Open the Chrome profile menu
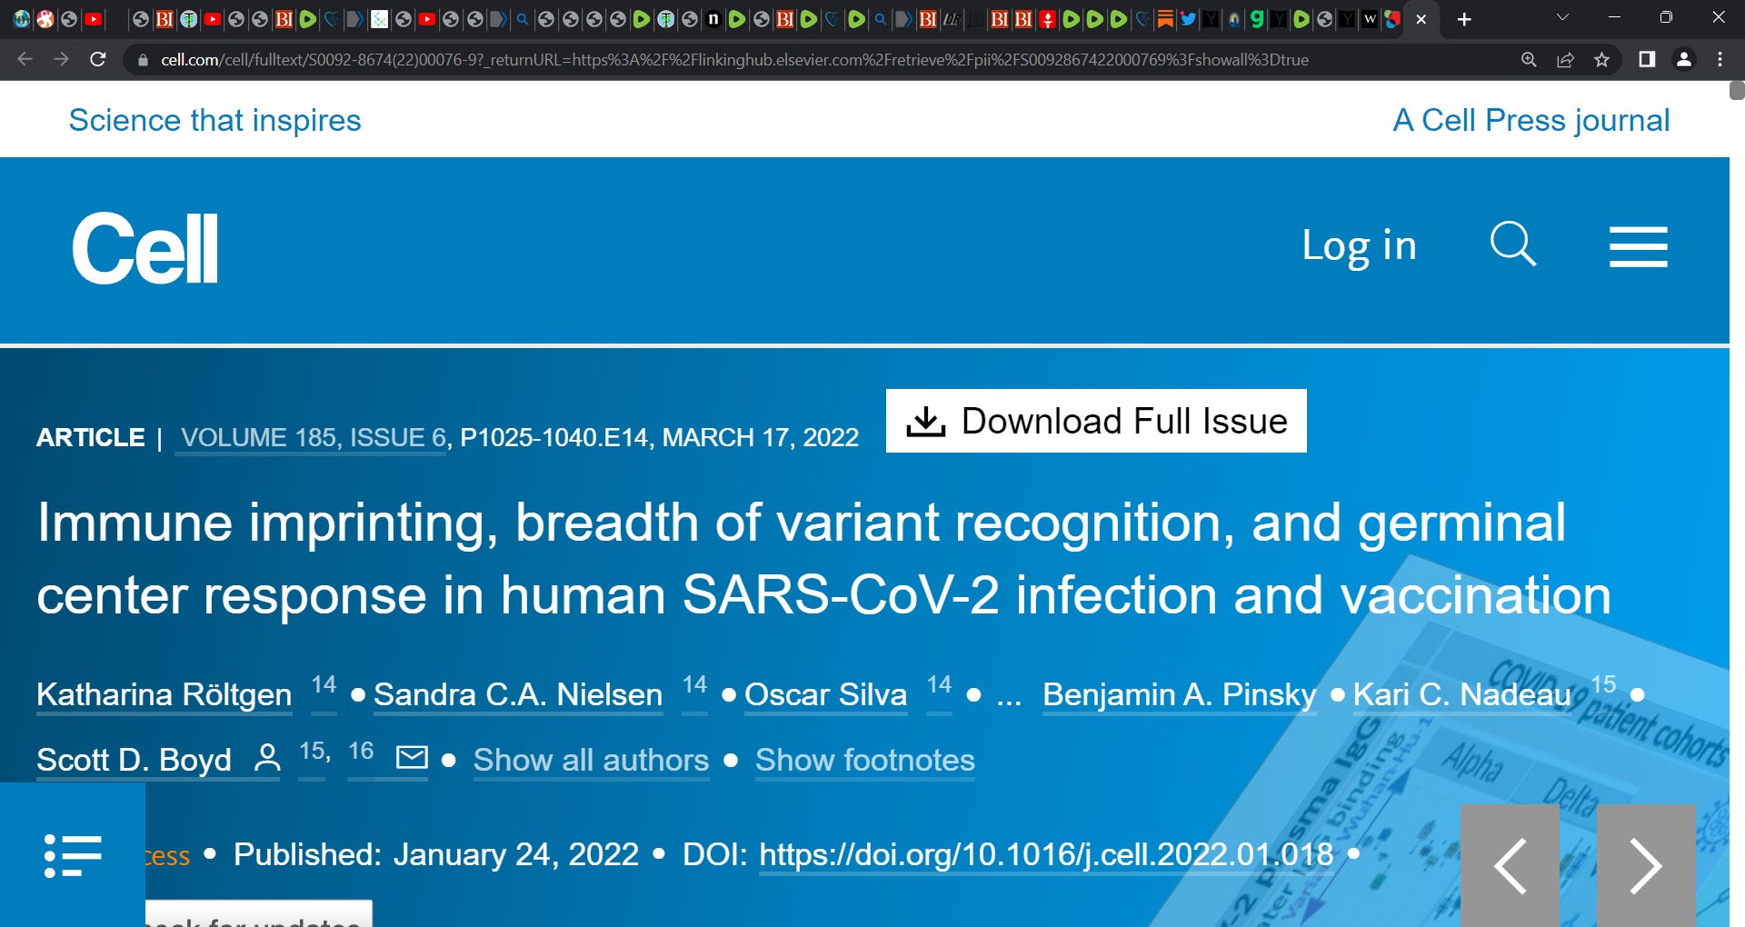The width and height of the screenshot is (1745, 927). coord(1683,59)
